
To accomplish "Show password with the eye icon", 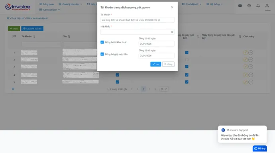I will pos(172,32).
